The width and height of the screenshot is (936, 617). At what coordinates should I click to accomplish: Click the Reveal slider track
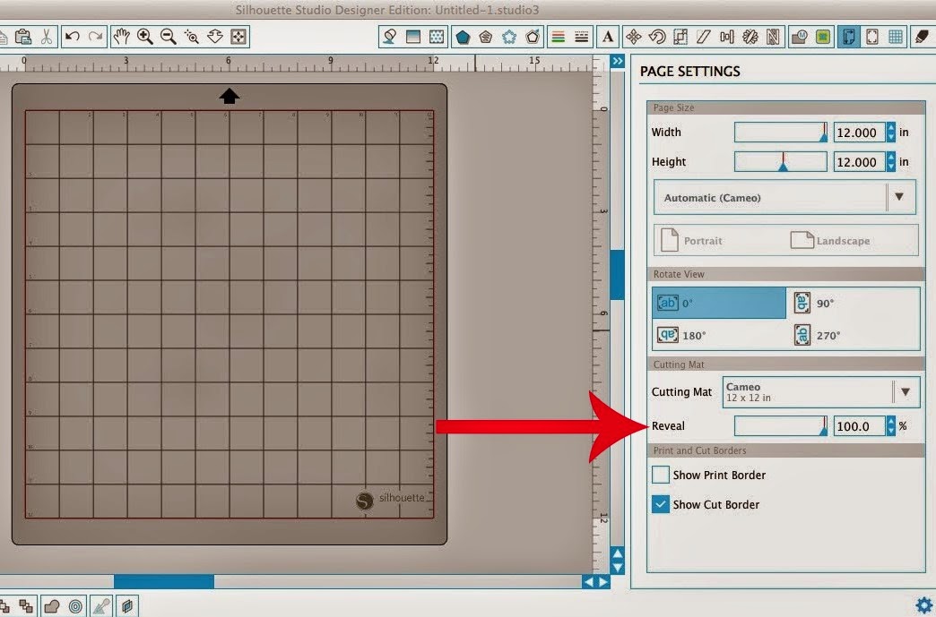pos(781,426)
